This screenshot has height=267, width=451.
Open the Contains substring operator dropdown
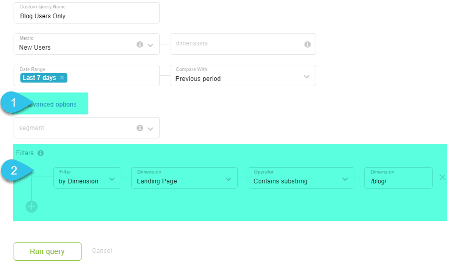pos(344,179)
